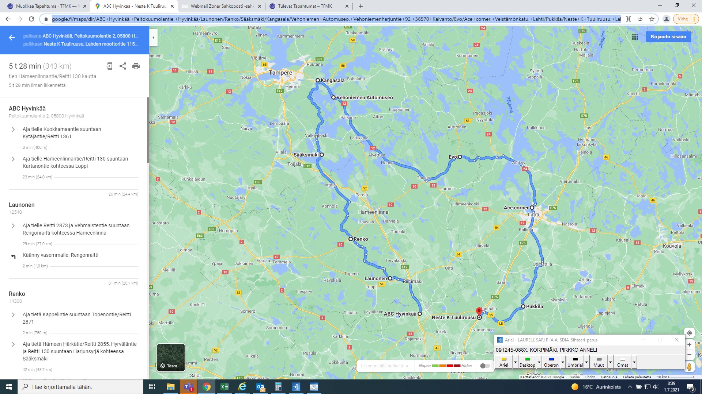Expand the Hämeen Härkätie step
Screen dimensions: 702x394
(x=13, y=344)
